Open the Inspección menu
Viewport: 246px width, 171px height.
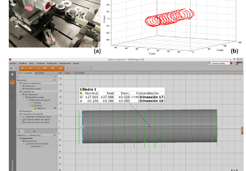point(52,63)
